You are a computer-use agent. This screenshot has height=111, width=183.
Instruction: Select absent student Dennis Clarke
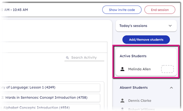[x=140, y=101]
